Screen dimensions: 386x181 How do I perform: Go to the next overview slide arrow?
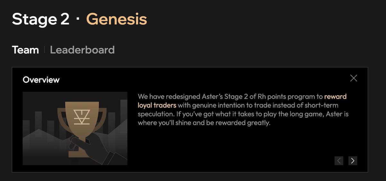pos(353,160)
